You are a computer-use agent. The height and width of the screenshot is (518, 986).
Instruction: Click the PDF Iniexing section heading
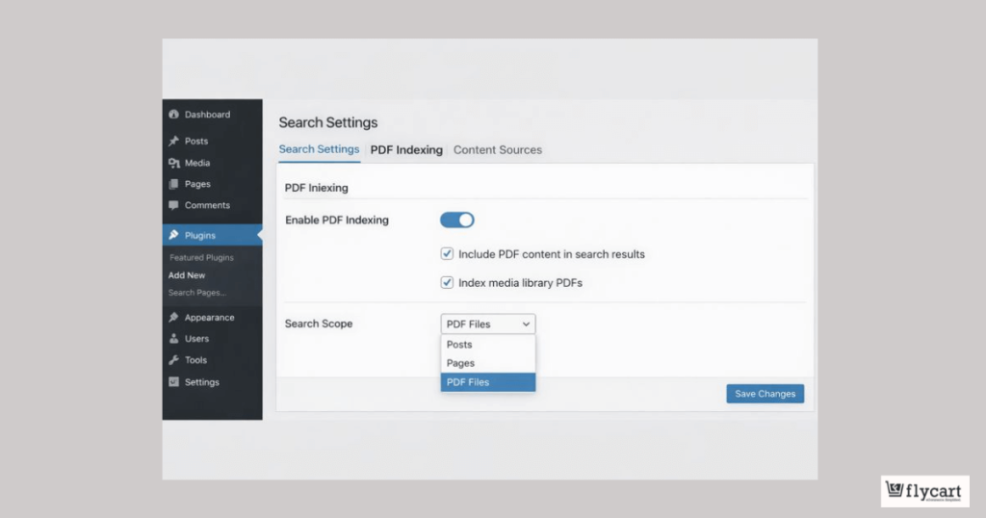(x=316, y=188)
